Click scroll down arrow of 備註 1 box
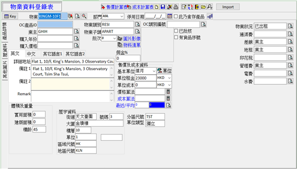 pyautogui.click(x=111, y=75)
